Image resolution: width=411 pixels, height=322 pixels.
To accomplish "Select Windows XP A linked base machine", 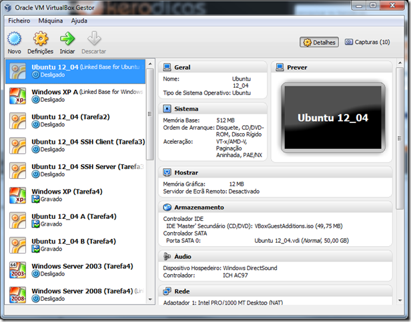I will tap(75, 96).
